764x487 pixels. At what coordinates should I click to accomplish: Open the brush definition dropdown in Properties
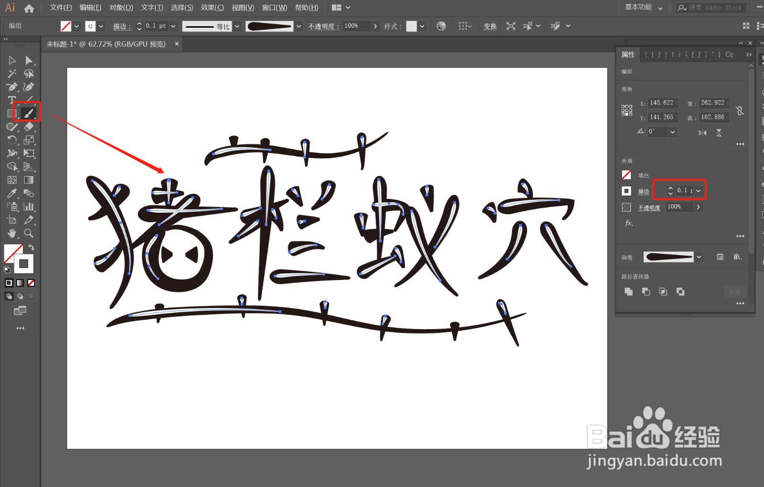pyautogui.click(x=700, y=257)
